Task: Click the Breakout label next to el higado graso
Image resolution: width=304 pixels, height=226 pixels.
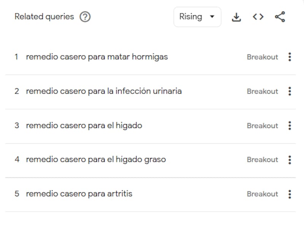Action: (262, 160)
